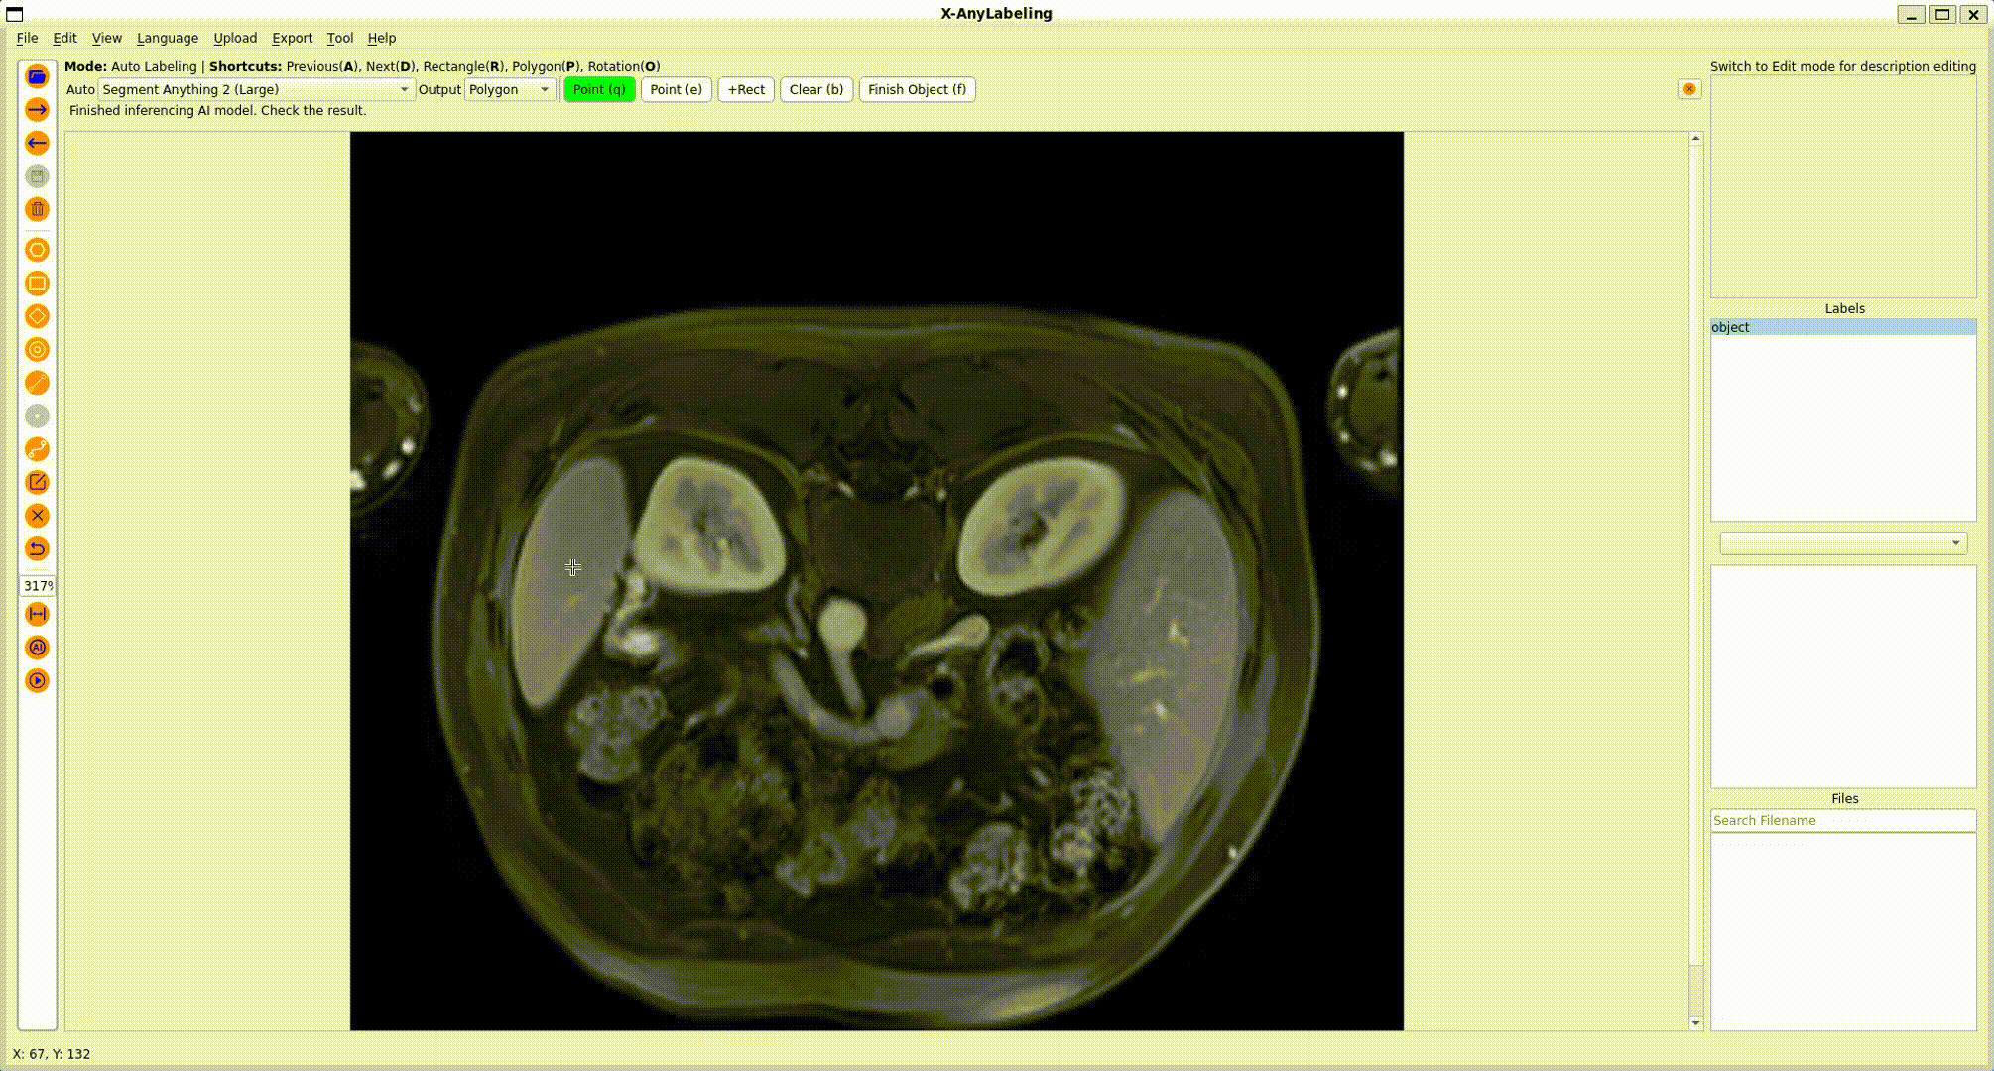Open the Tool menu
The width and height of the screenshot is (1994, 1071).
[x=339, y=38]
